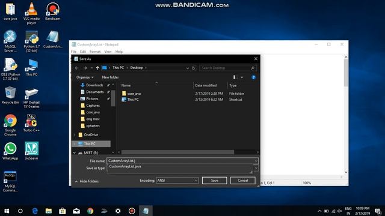Open the Notepad Edit menu
385x216 pixels.
[x=83, y=52]
